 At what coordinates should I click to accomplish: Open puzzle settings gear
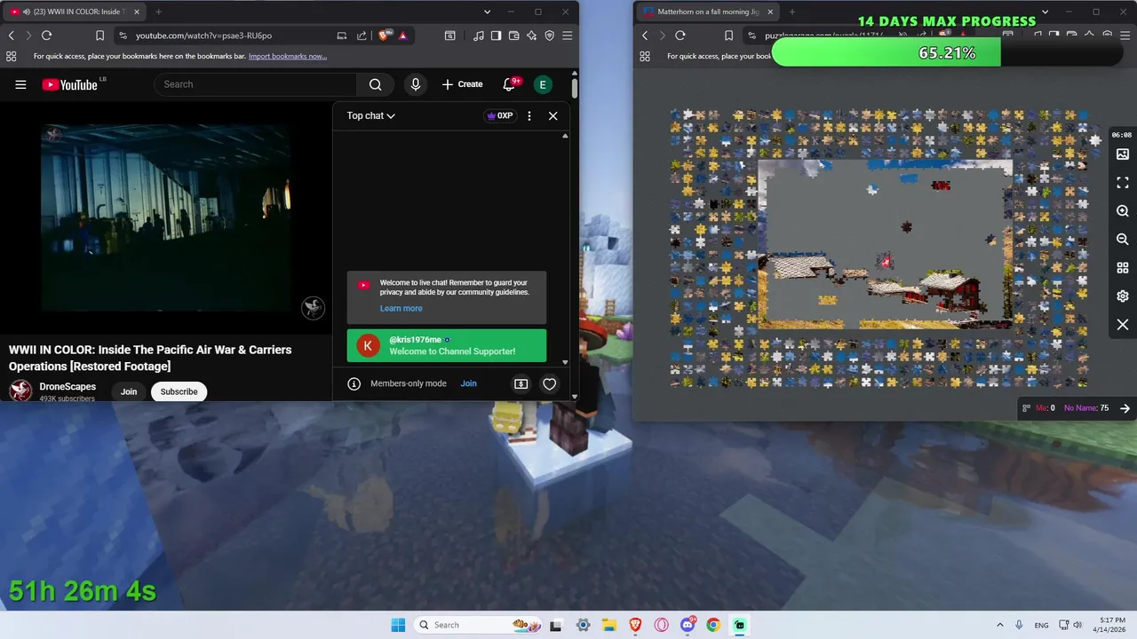click(1123, 296)
